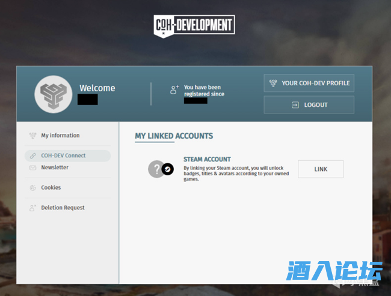Click the COH-Development logo at top
The height and width of the screenshot is (296, 391).
pos(194,26)
